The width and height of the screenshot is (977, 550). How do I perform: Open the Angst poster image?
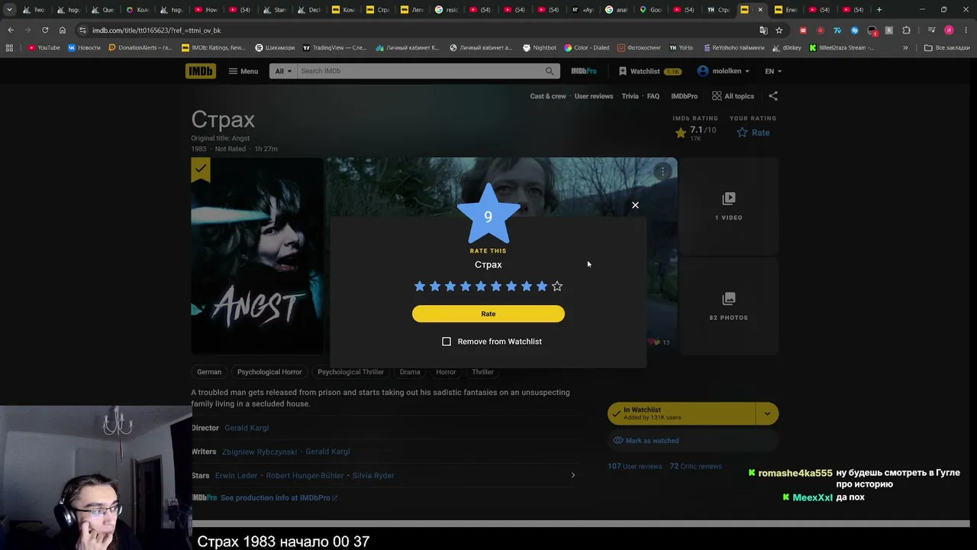(x=257, y=256)
